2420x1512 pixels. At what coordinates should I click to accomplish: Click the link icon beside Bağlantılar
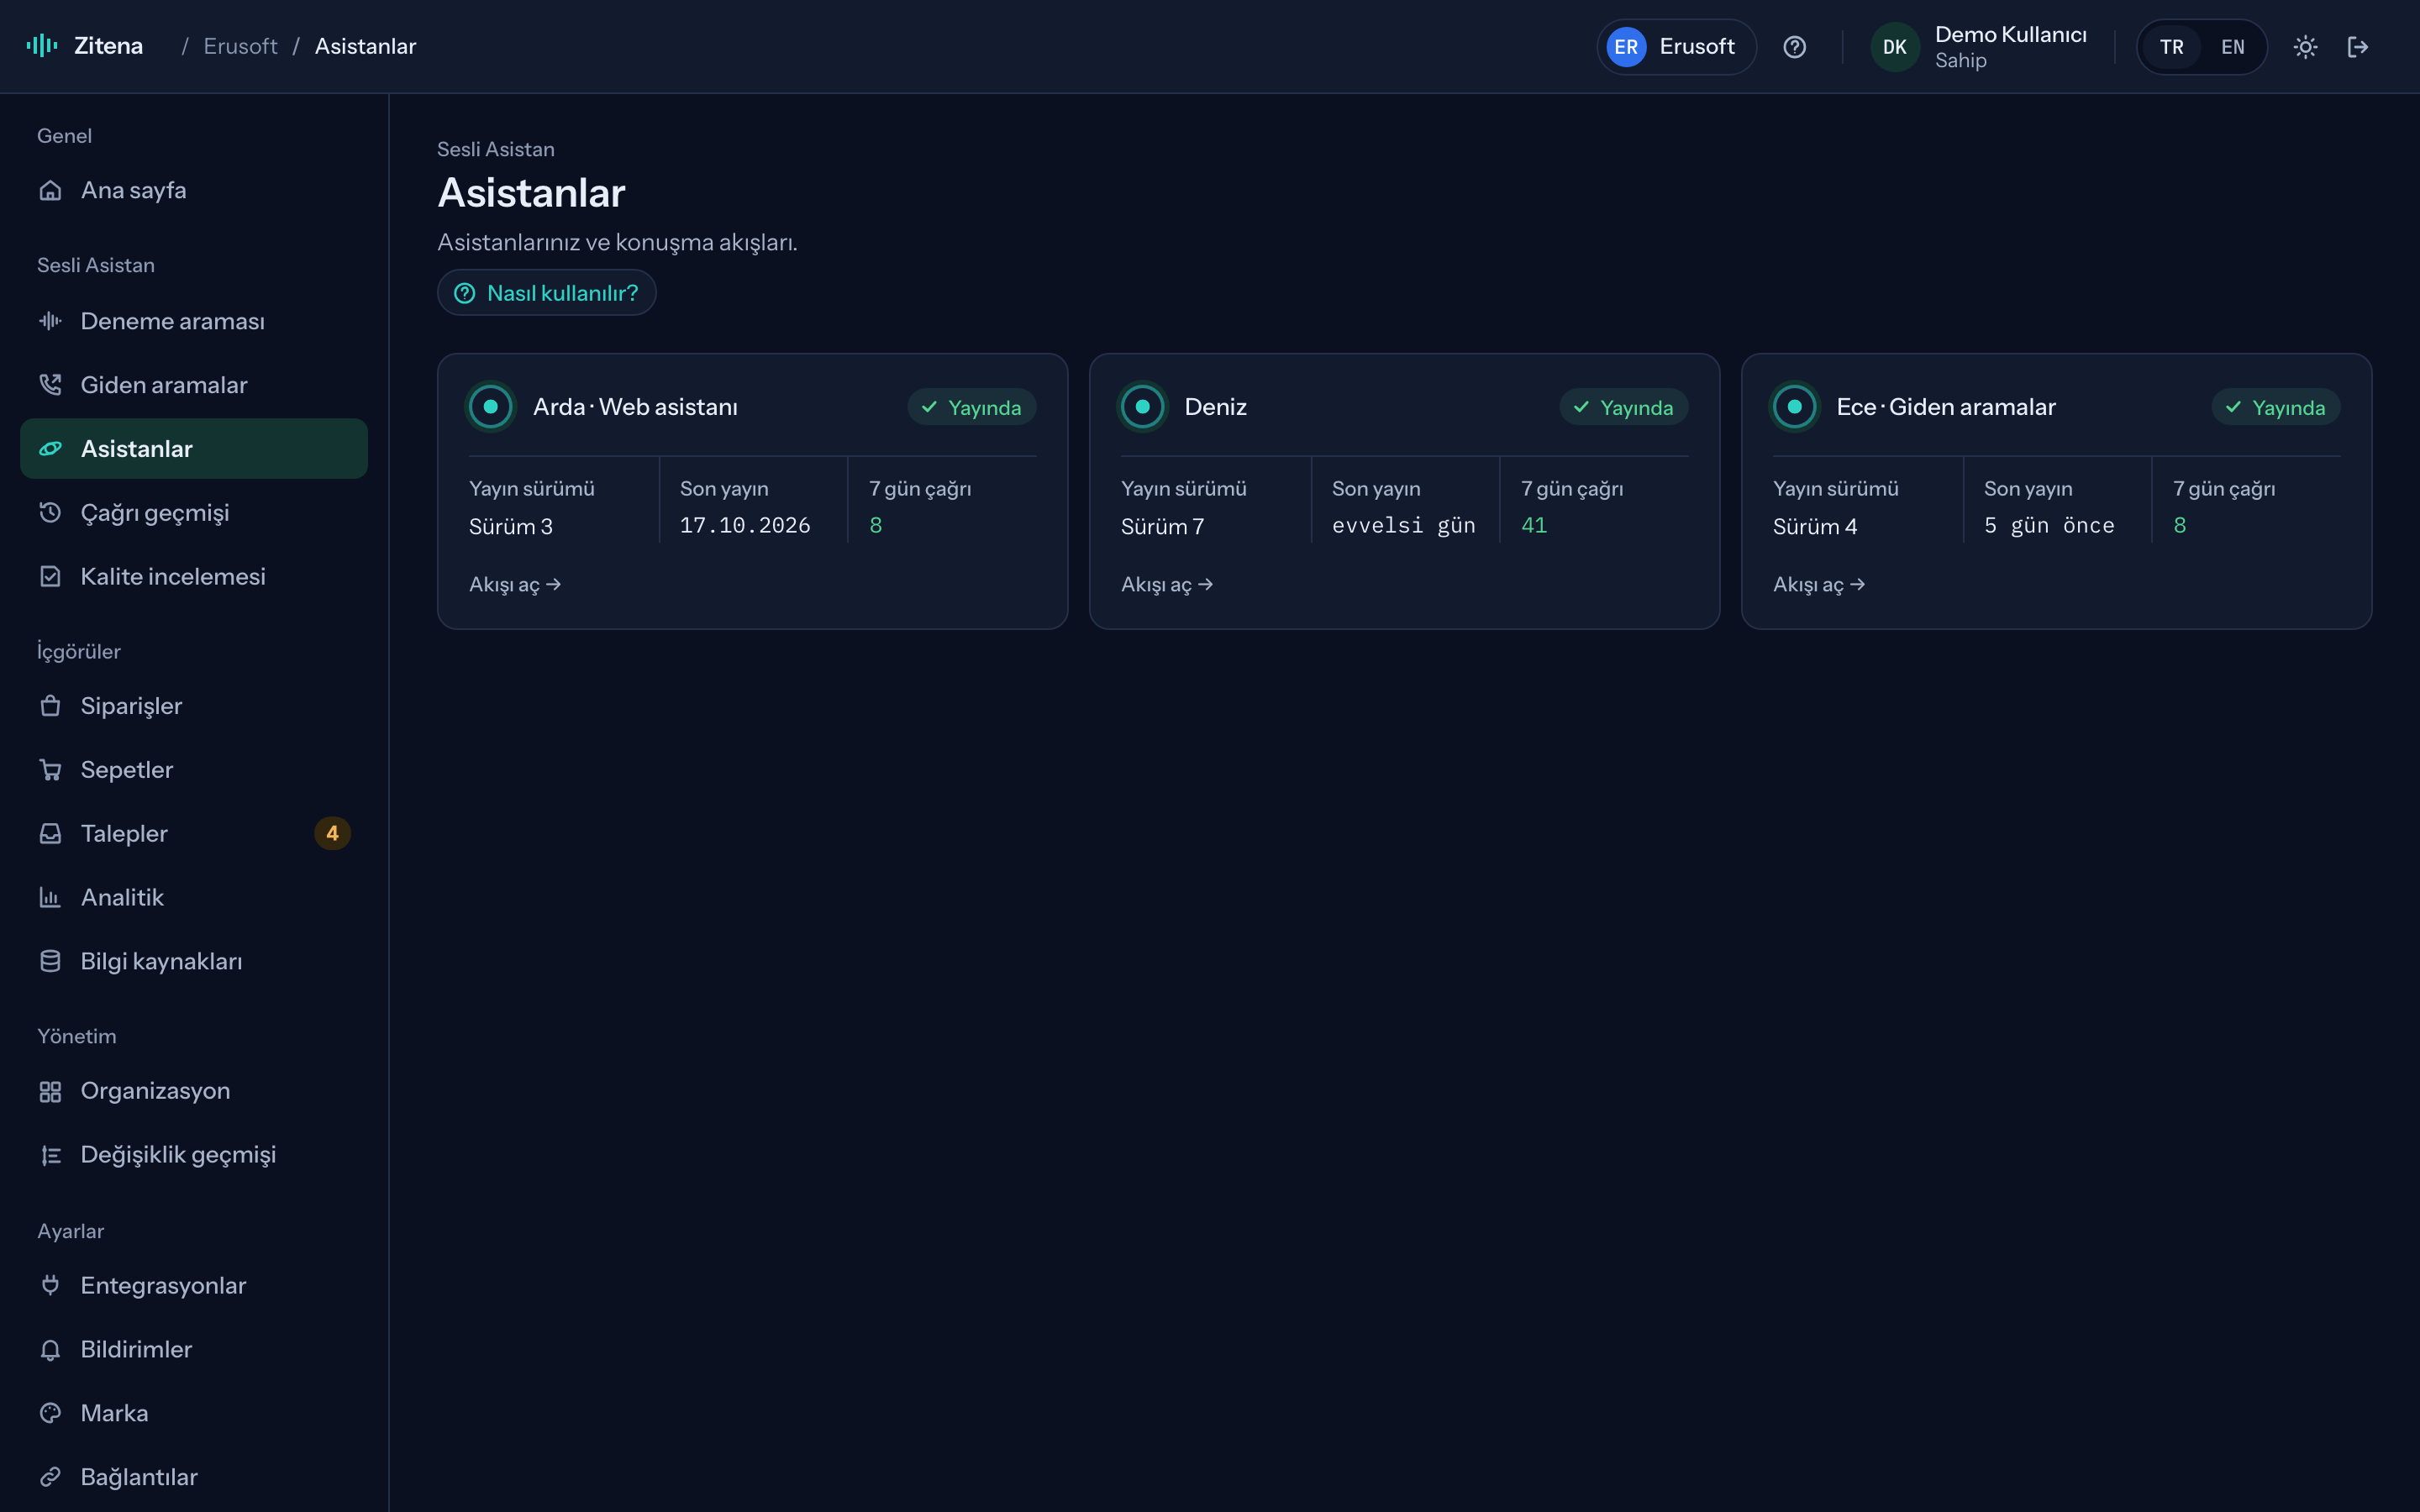tap(50, 1477)
